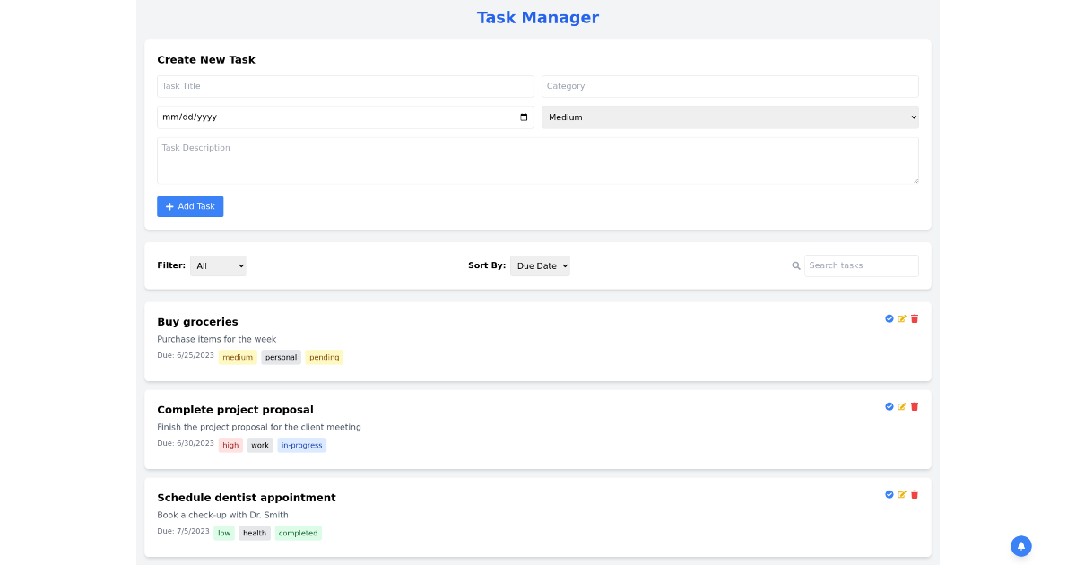Mark 'Buy groceries' as complete

[889, 318]
